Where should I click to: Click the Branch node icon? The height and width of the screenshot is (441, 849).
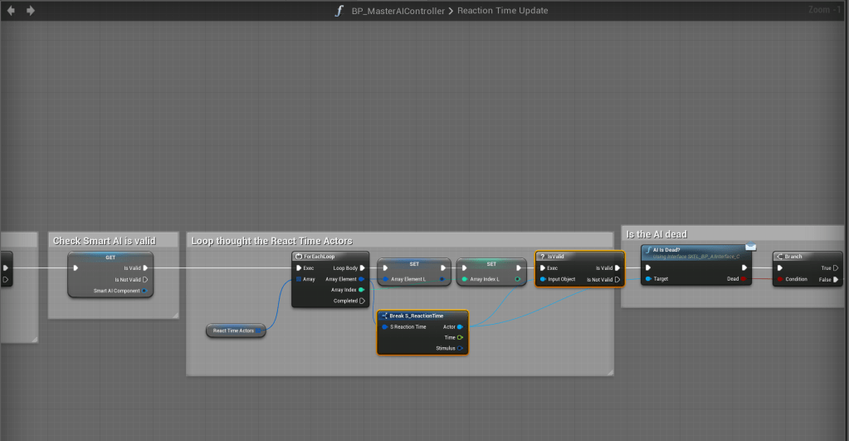tap(778, 257)
